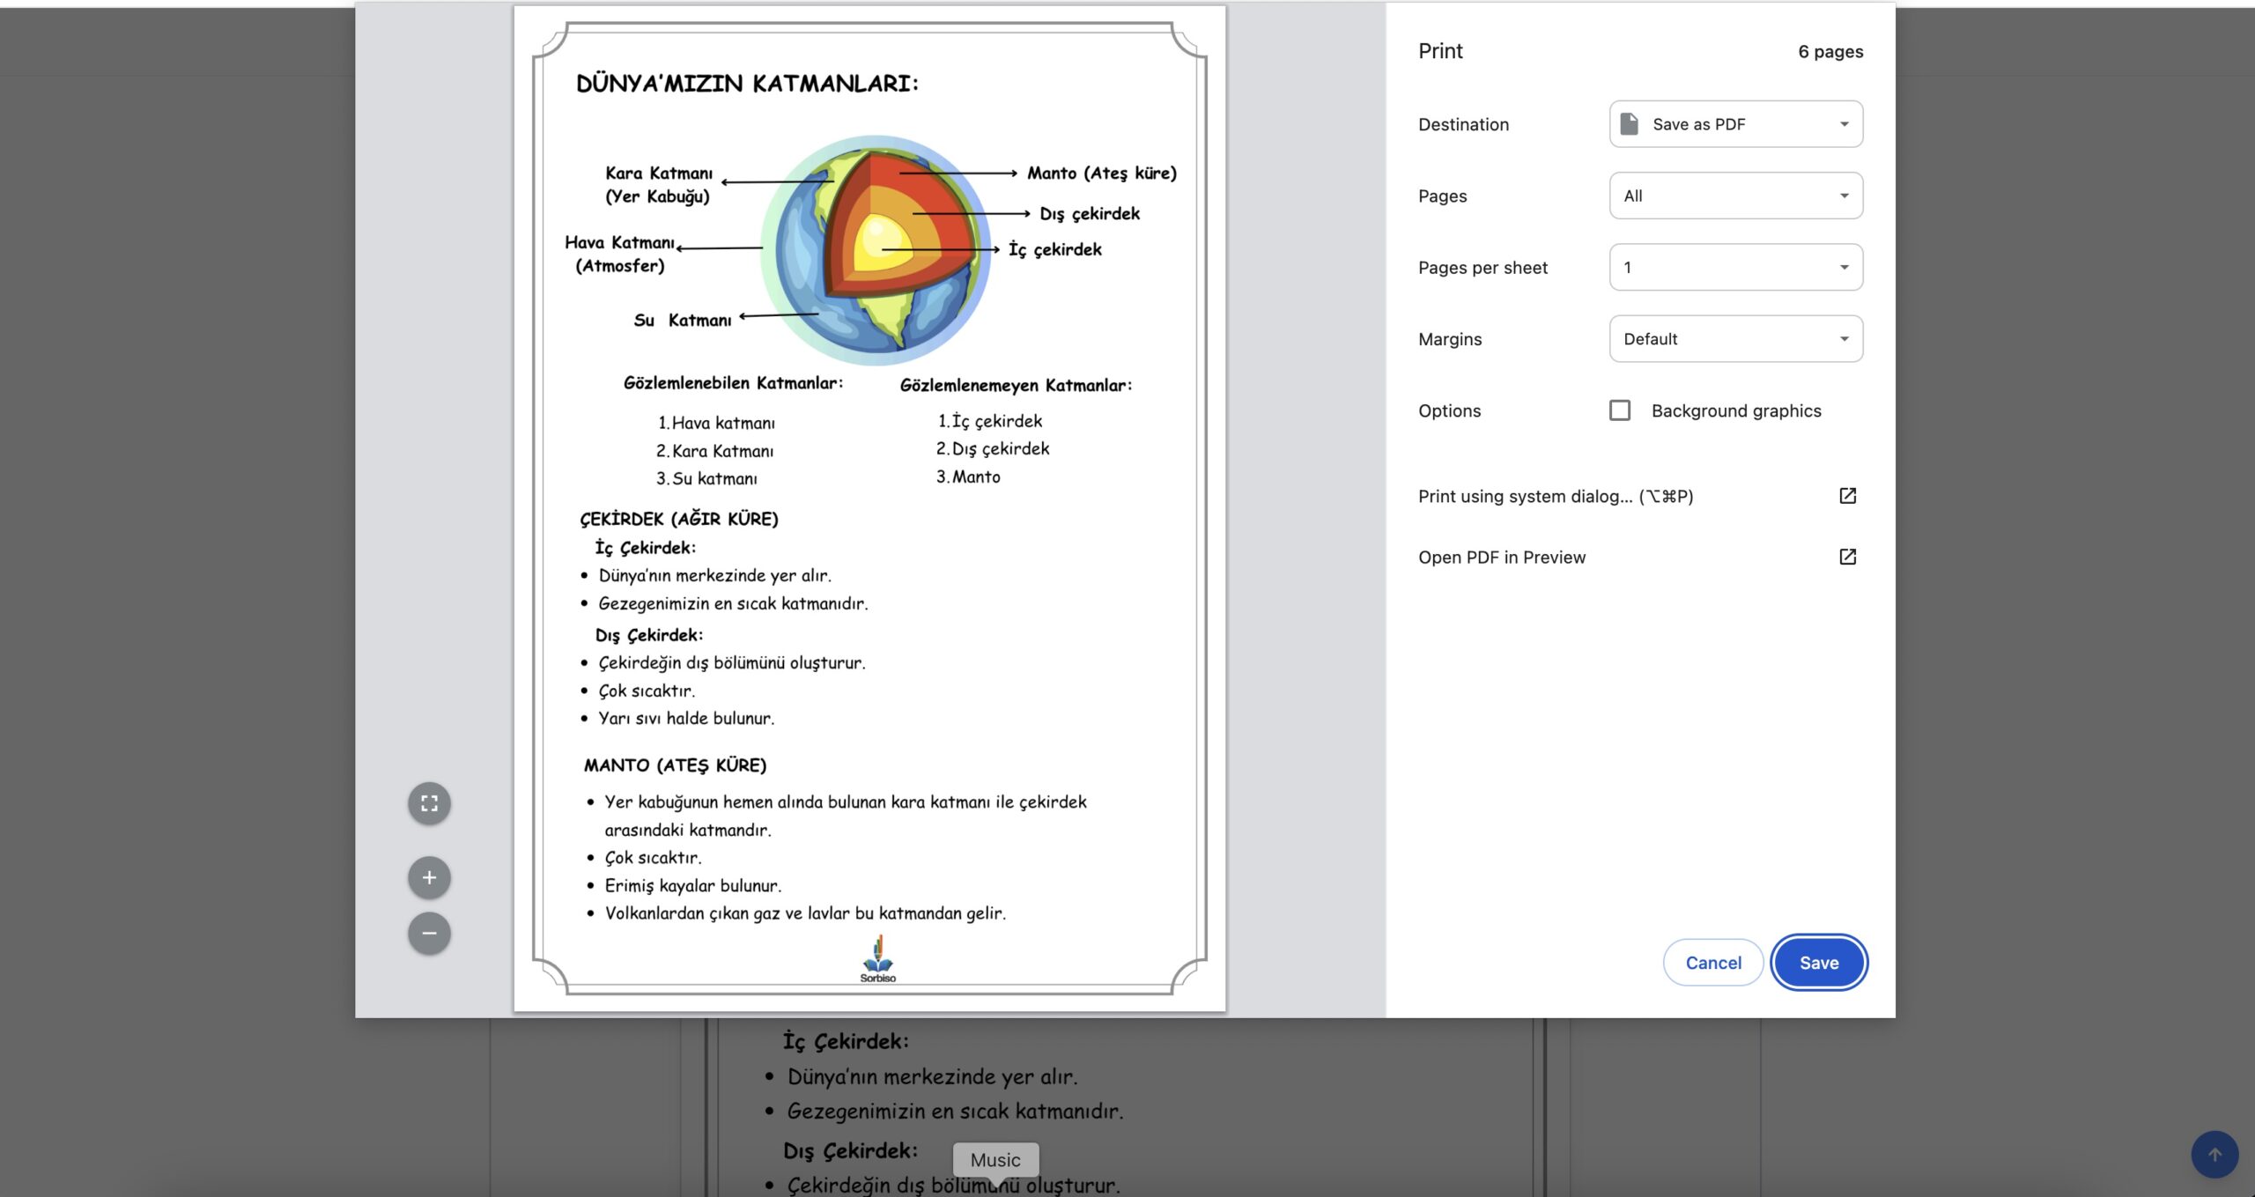Click 'Yarı sıvı halde bulunur.' bullet in preview

pyautogui.click(x=686, y=719)
